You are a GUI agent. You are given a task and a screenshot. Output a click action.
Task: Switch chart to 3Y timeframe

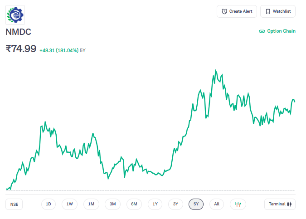(x=175, y=204)
